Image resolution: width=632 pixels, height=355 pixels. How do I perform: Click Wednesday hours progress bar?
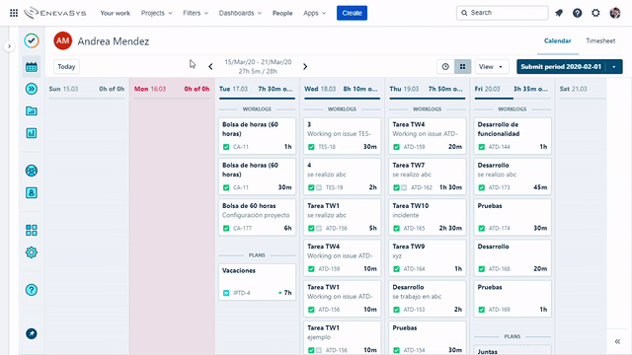pyautogui.click(x=343, y=99)
